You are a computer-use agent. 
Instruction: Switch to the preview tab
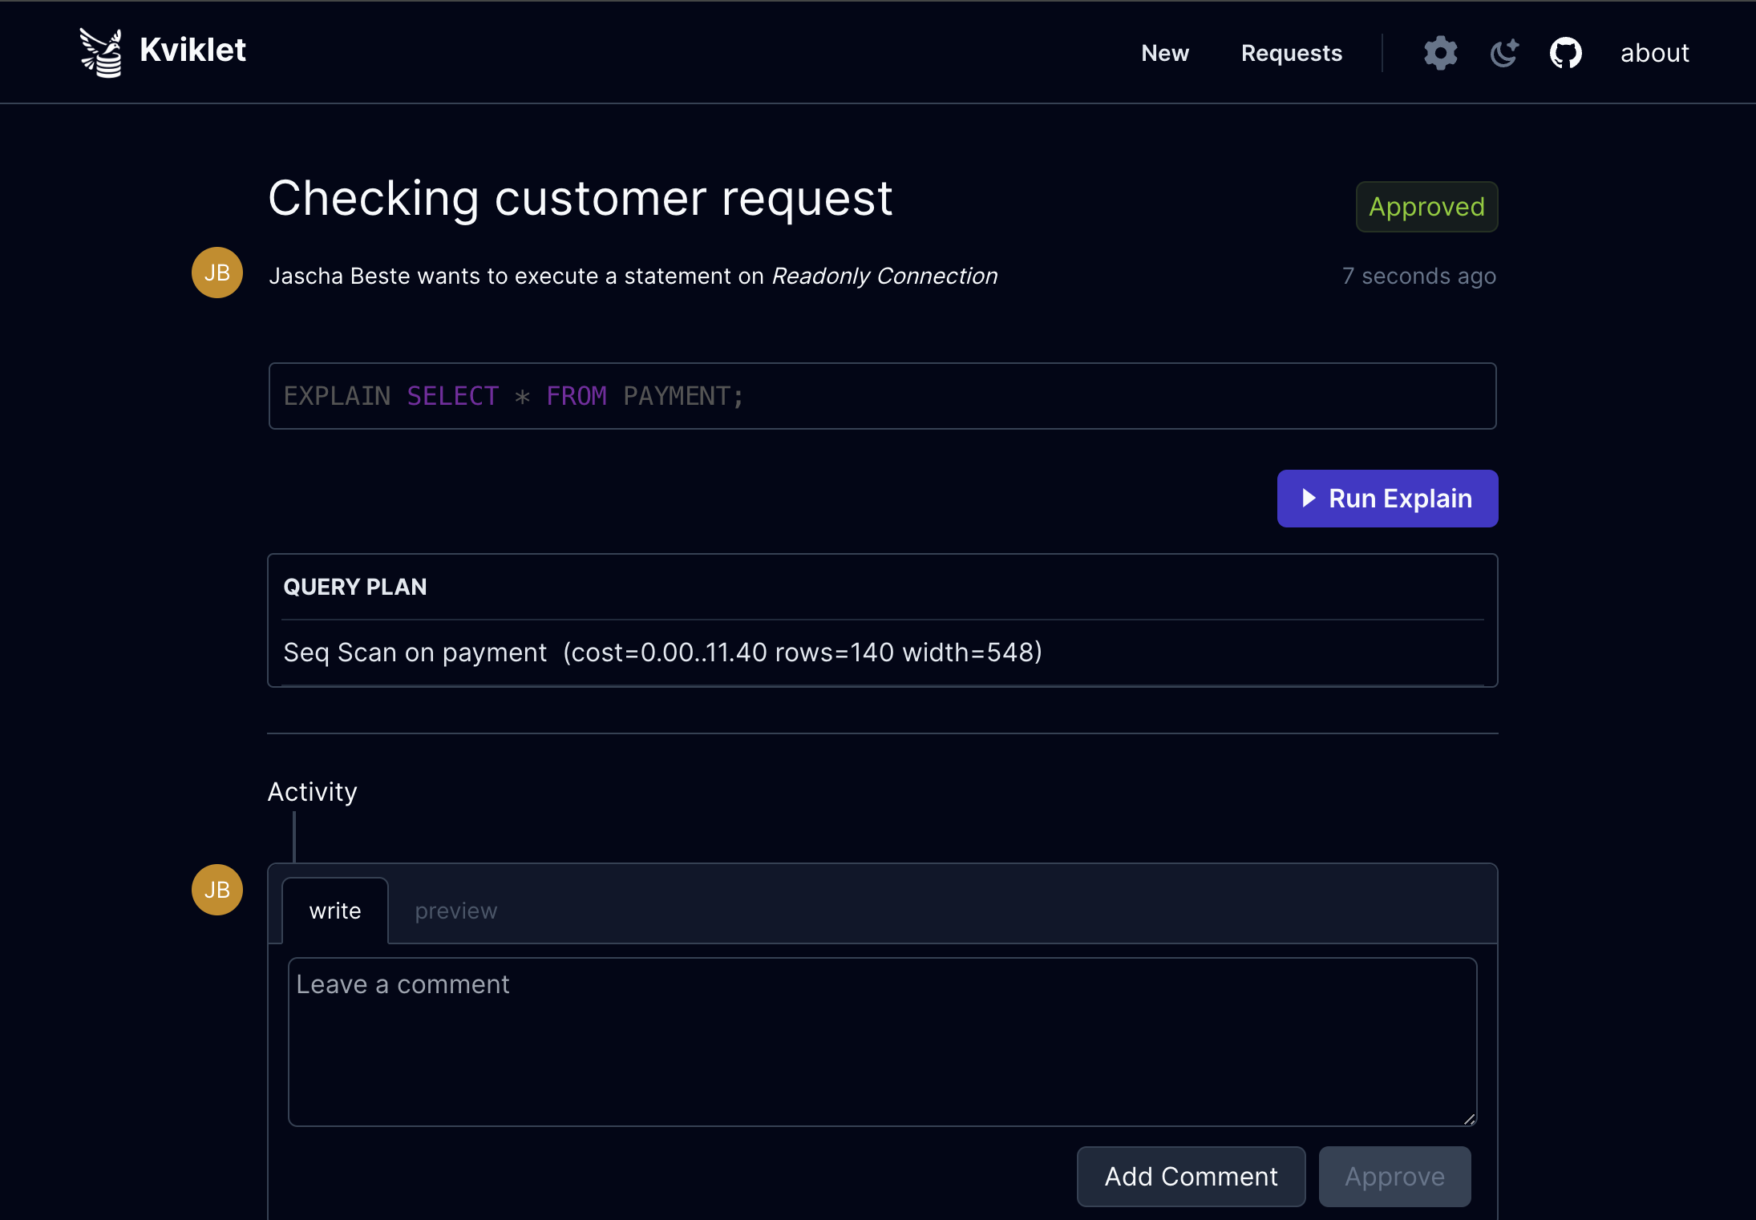coord(455,911)
